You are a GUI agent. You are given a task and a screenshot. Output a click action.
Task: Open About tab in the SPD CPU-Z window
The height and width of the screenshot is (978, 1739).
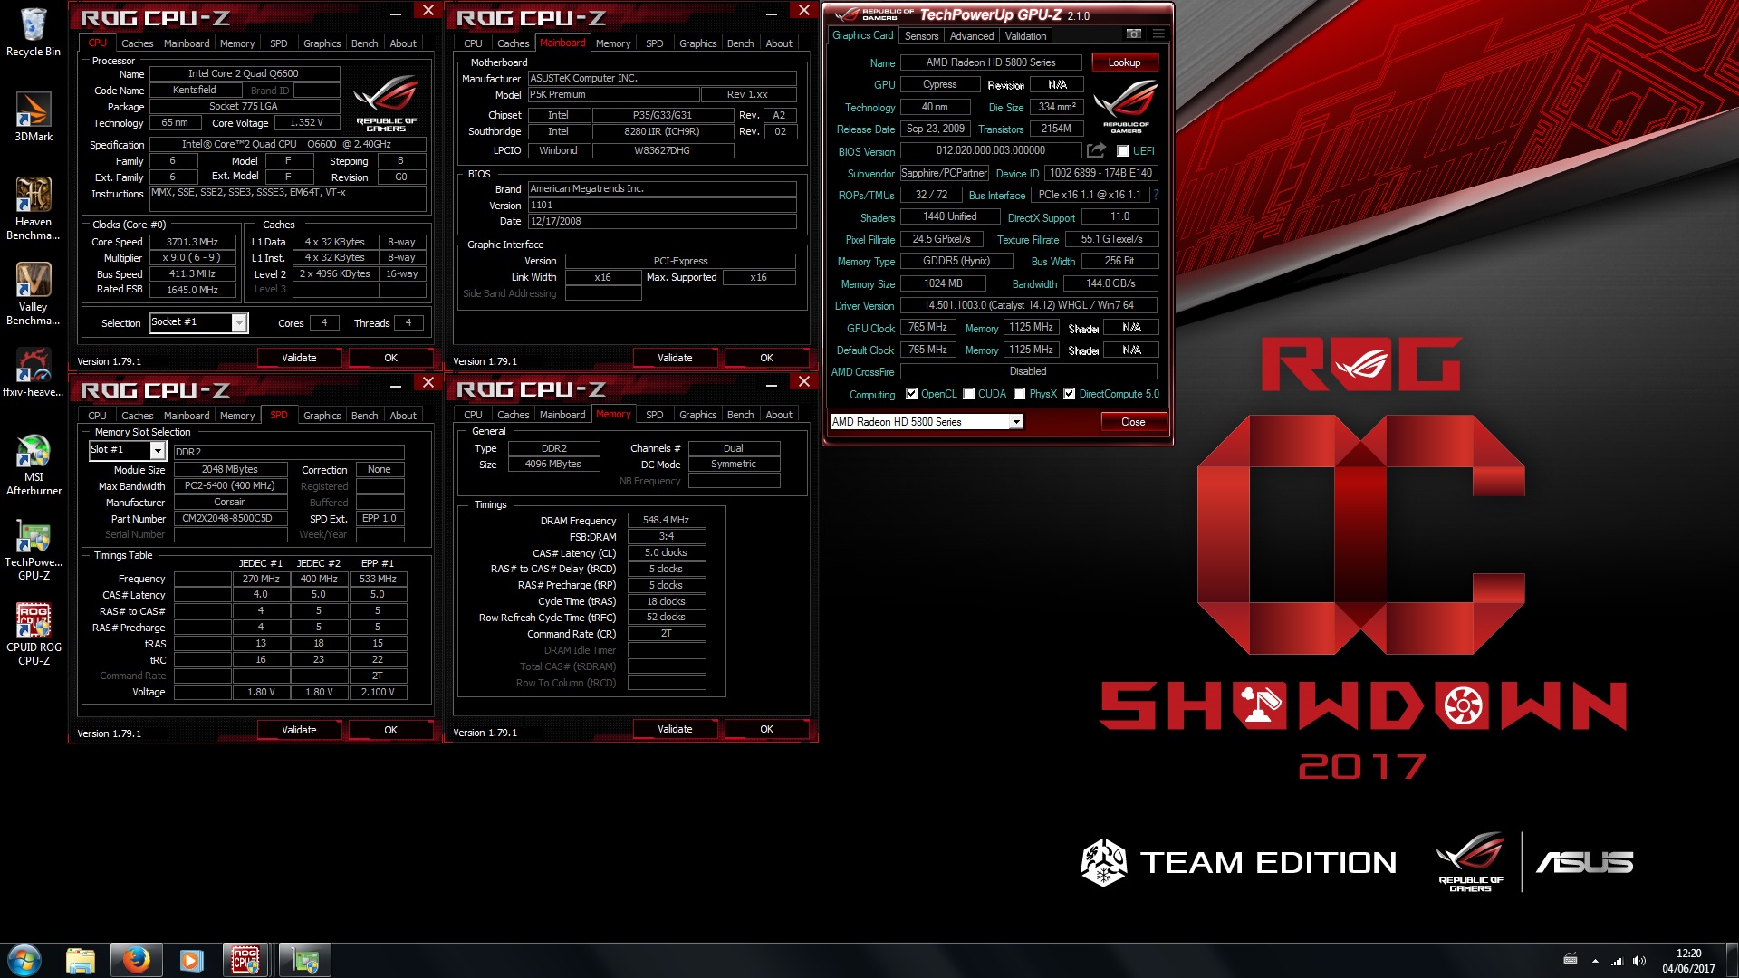click(x=403, y=416)
